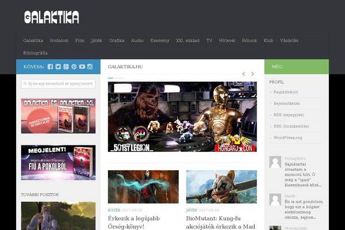Click HAVB commenter avatar
This screenshot has width=345, height=230.
275,200
